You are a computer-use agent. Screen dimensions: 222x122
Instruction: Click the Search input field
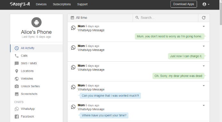165,18
